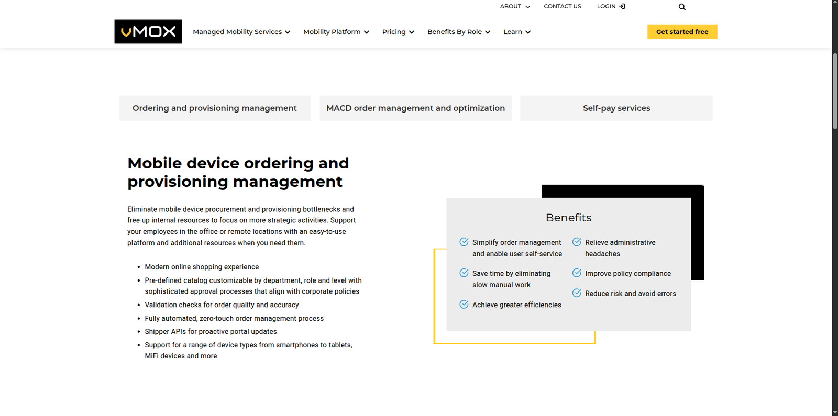Viewport: 838px width, 416px height.
Task: Select Ordering and provisioning management tab
Action: click(x=215, y=108)
